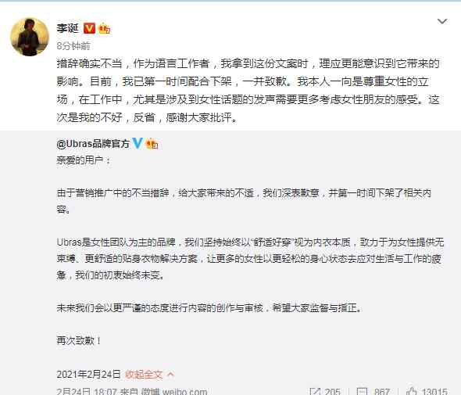Screen dimensions: 461x395
Task: Click the 2021年2月24日 date text
Action: (x=88, y=375)
